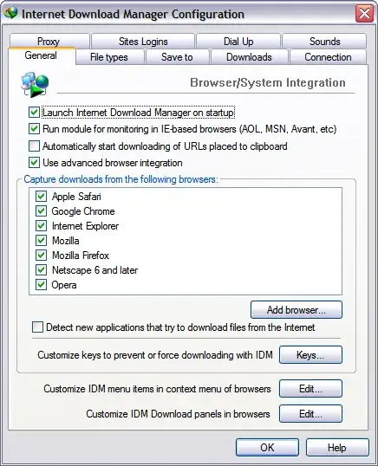This screenshot has width=378, height=466.
Task: Edit IDM context menu items in browsers
Action: point(310,388)
